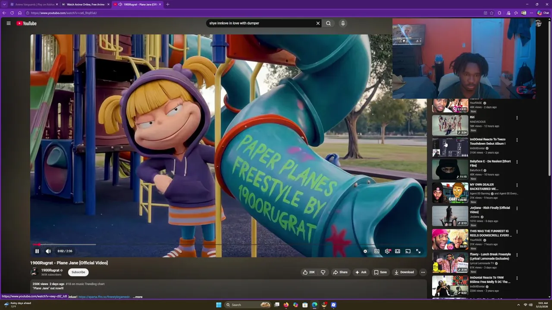Image resolution: width=552 pixels, height=310 pixels.
Task: Open ffawty Lunch Break Freestyle title
Action: pyautogui.click(x=490, y=257)
